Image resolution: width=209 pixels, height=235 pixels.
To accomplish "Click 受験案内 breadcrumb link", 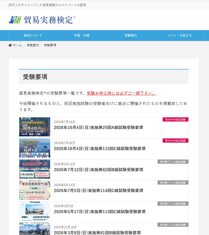I will pos(33,45).
